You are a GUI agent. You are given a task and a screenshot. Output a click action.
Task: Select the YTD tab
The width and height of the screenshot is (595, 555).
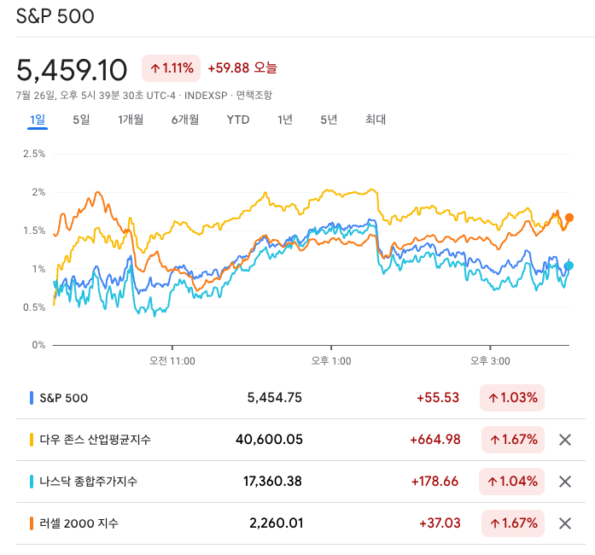[238, 120]
